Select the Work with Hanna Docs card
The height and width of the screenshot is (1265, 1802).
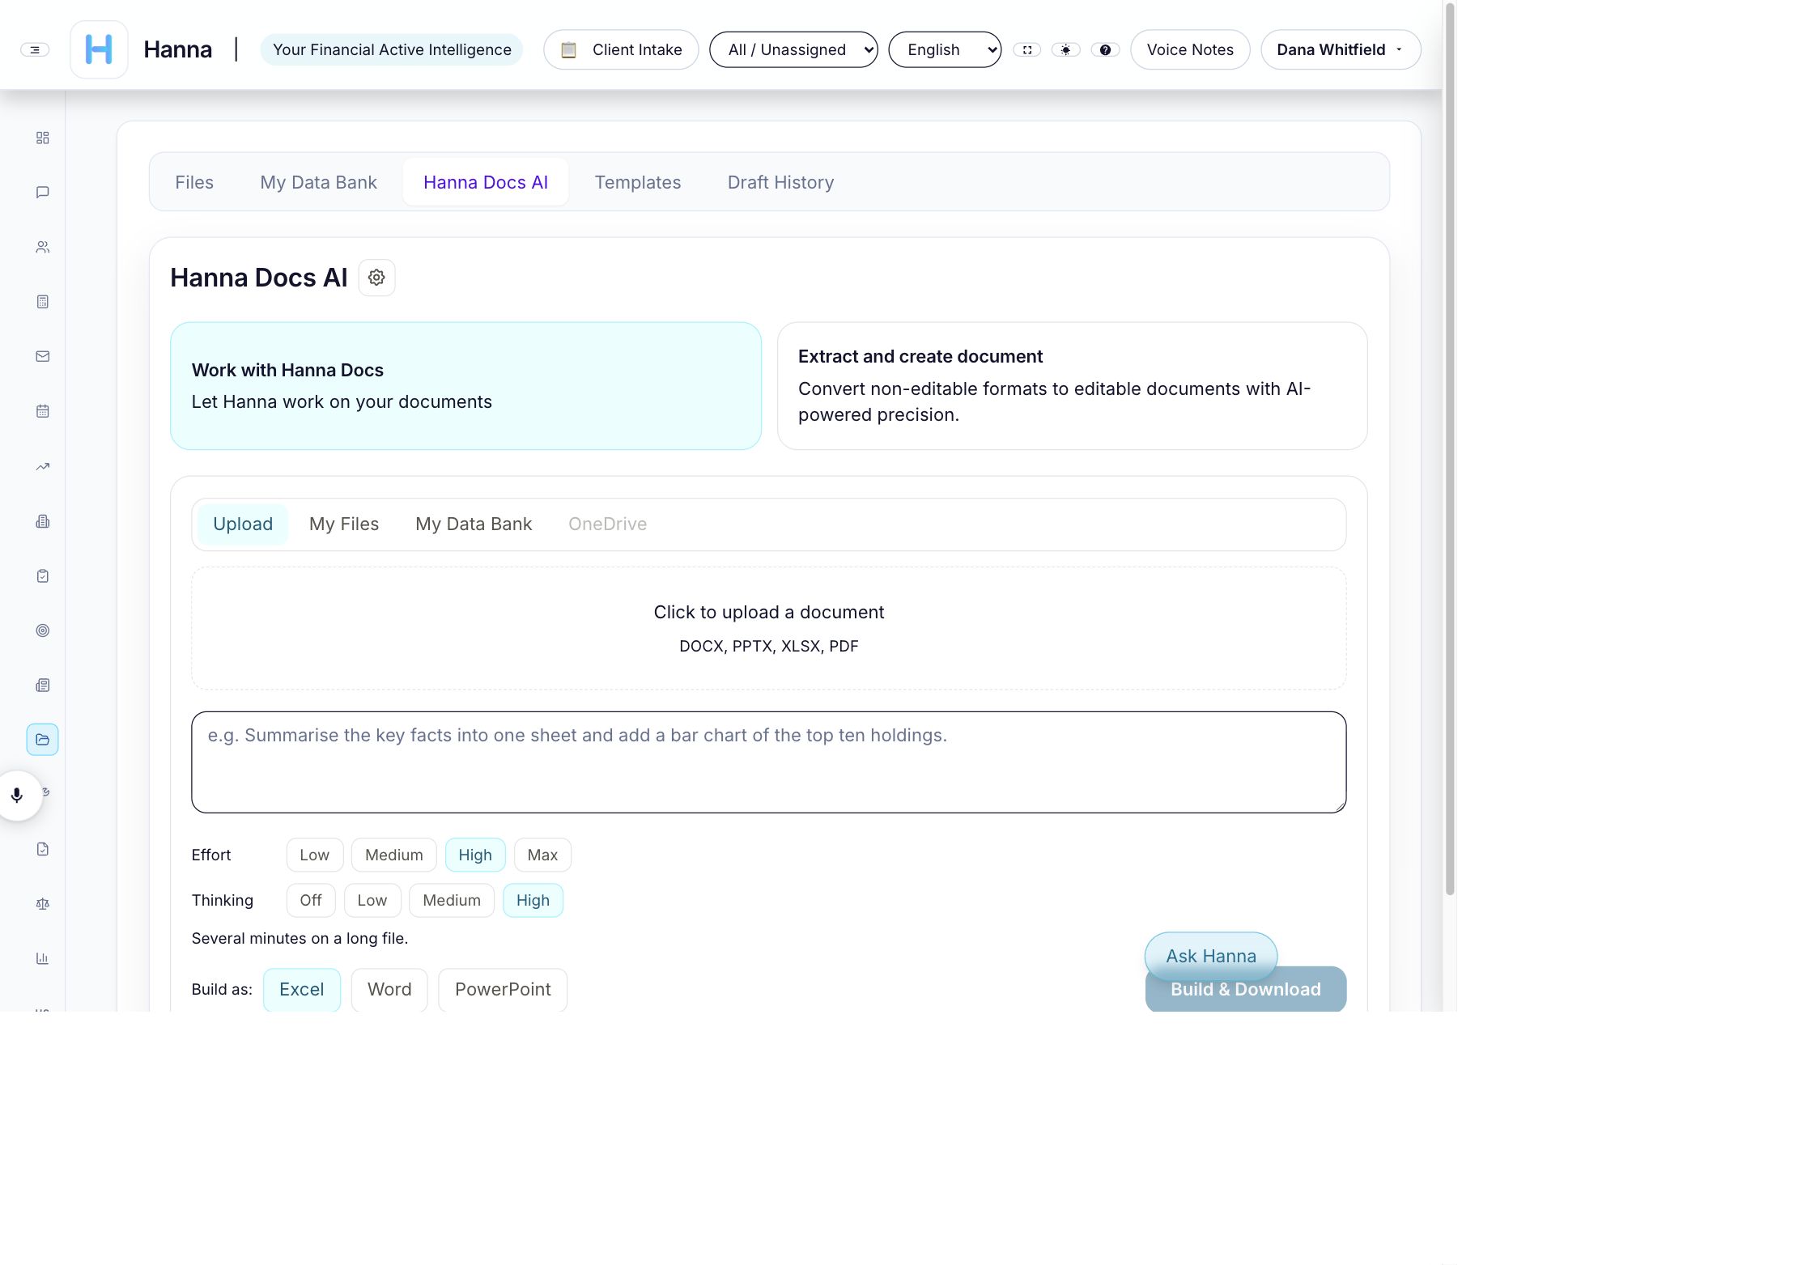click(x=465, y=386)
